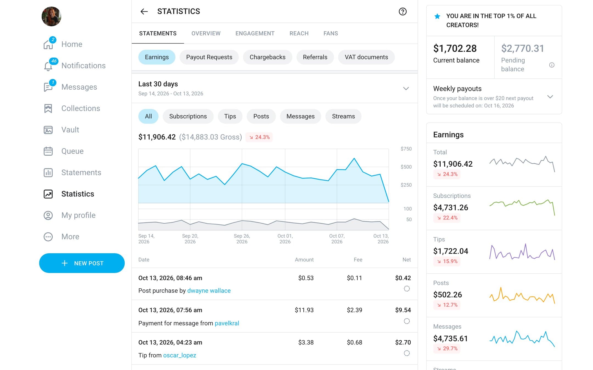
Task: Click the back arrow beside STATISTICS
Action: [x=144, y=12]
